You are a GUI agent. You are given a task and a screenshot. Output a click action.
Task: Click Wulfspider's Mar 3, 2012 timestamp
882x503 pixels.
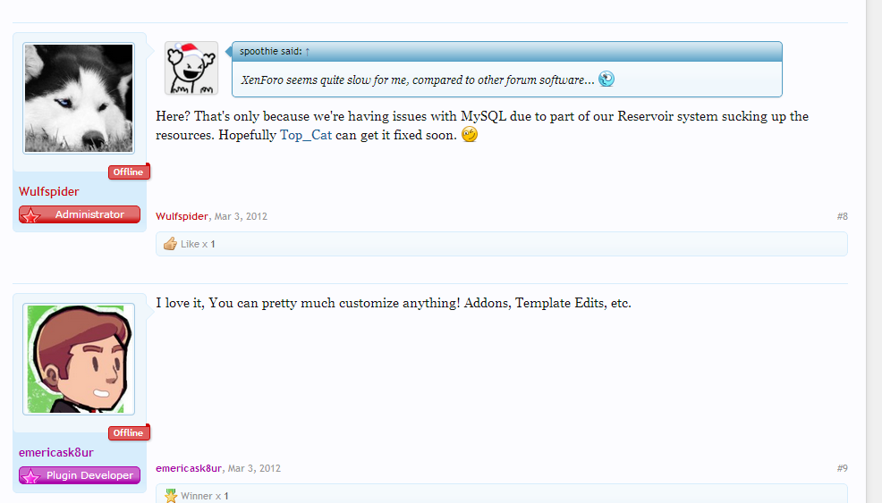[x=241, y=216]
